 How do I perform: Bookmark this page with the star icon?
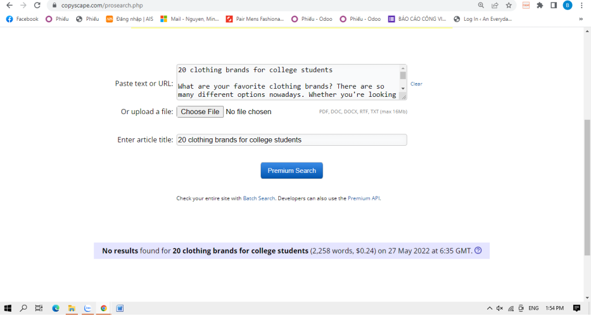point(508,5)
